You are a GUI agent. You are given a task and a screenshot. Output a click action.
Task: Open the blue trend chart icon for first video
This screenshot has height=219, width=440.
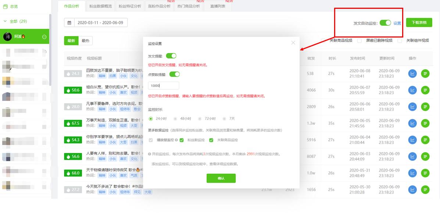click(412, 73)
